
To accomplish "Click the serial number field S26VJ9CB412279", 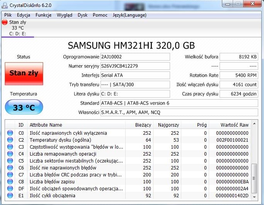I will (135, 66).
